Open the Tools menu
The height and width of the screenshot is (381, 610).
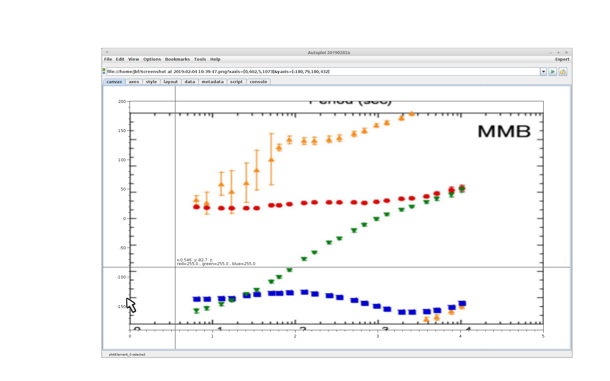(x=200, y=59)
